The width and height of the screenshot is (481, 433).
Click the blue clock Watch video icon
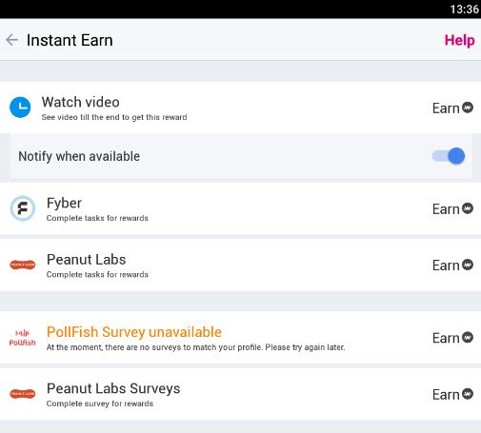tap(20, 108)
